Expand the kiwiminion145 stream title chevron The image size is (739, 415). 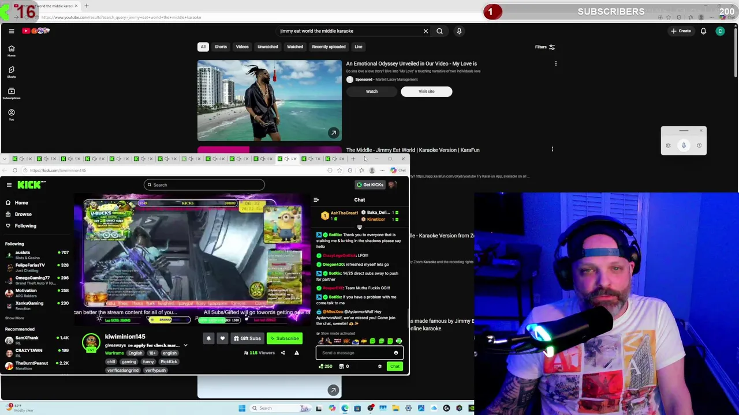(x=185, y=345)
